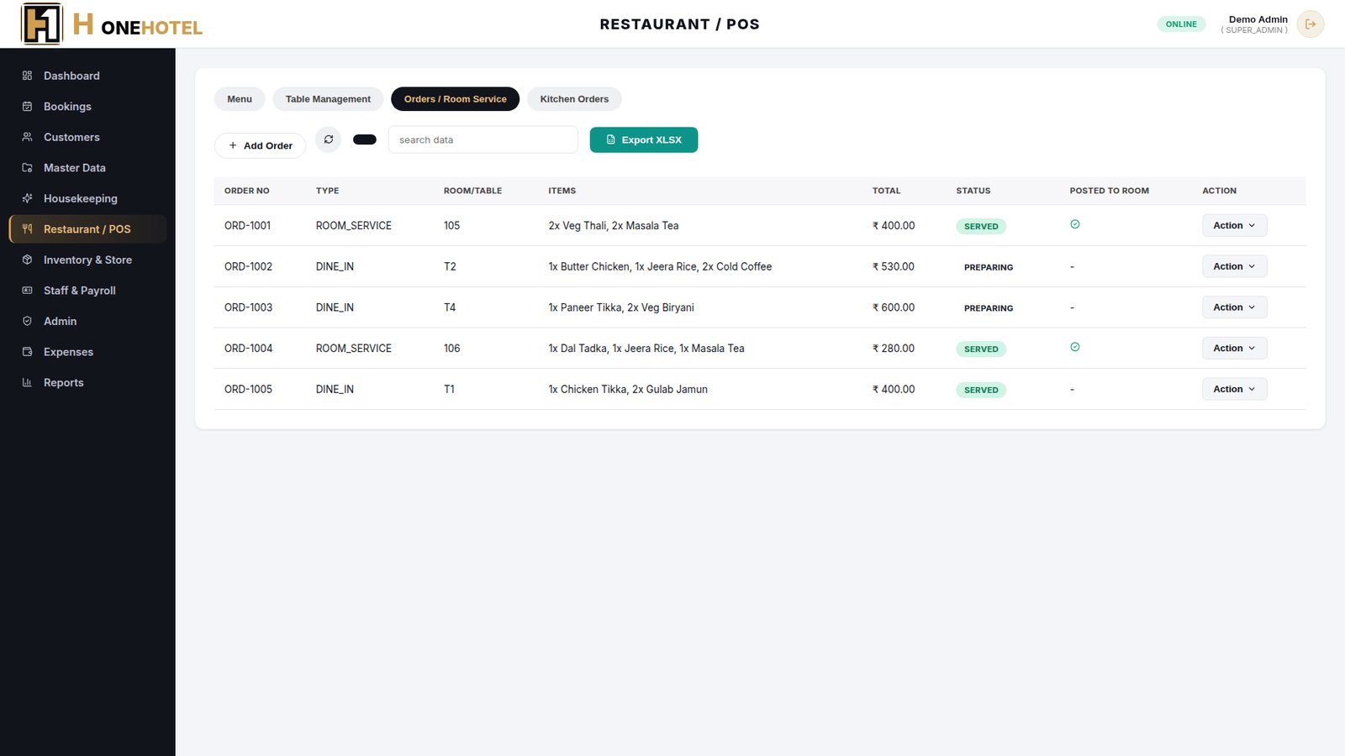Open Action dropdown for ORD-1001
This screenshot has height=756, width=1345.
pos(1234,225)
